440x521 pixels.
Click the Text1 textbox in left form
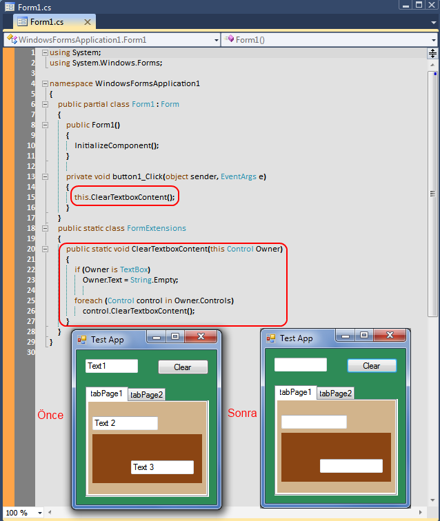pyautogui.click(x=111, y=366)
